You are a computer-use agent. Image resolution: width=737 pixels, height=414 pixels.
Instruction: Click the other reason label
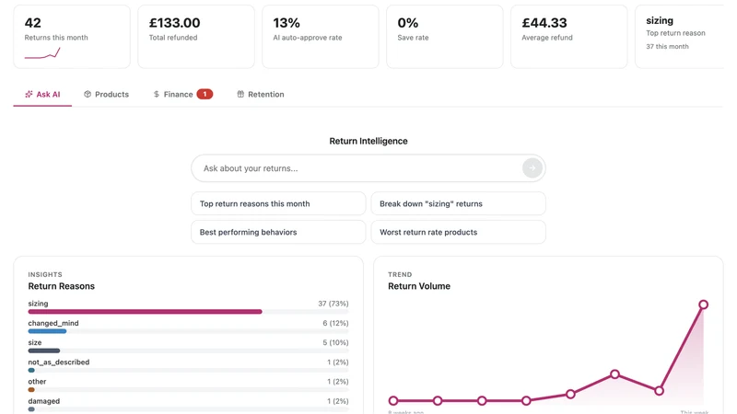37,382
